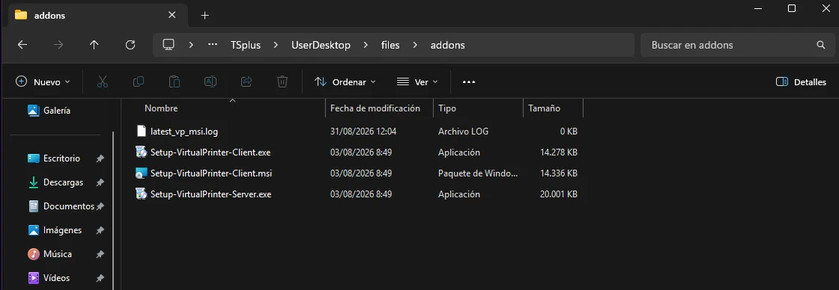Click the This PC monitor icon in address bar
Viewport: 839px width, 290px height.
point(169,45)
